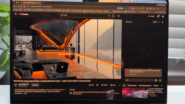Open the Python File Open bookmark

click(x=77, y=11)
